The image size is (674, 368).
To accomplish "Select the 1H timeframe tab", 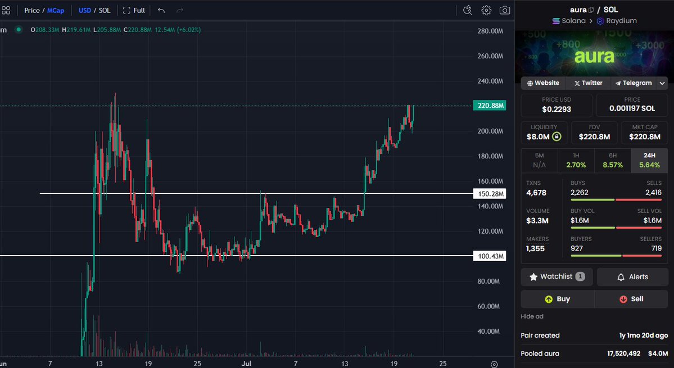I will 576,161.
